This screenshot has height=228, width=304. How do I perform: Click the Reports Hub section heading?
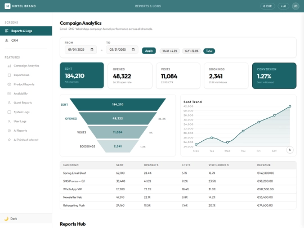(x=73, y=224)
